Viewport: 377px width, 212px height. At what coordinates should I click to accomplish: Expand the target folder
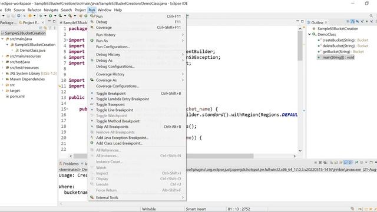click(2, 91)
